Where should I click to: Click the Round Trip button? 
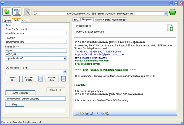[x=55, y=90]
